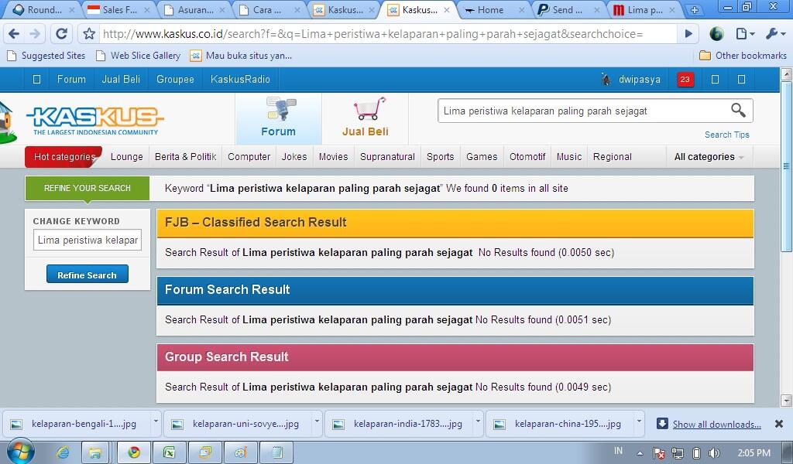
Task: Open the Movies category
Action: 333,157
